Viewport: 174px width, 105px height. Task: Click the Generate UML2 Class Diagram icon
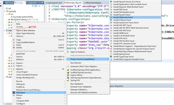point(68,66)
